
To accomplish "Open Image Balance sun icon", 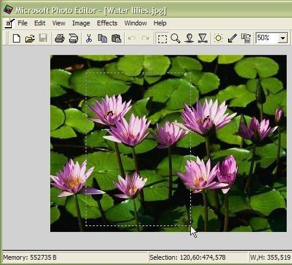I will (218, 38).
